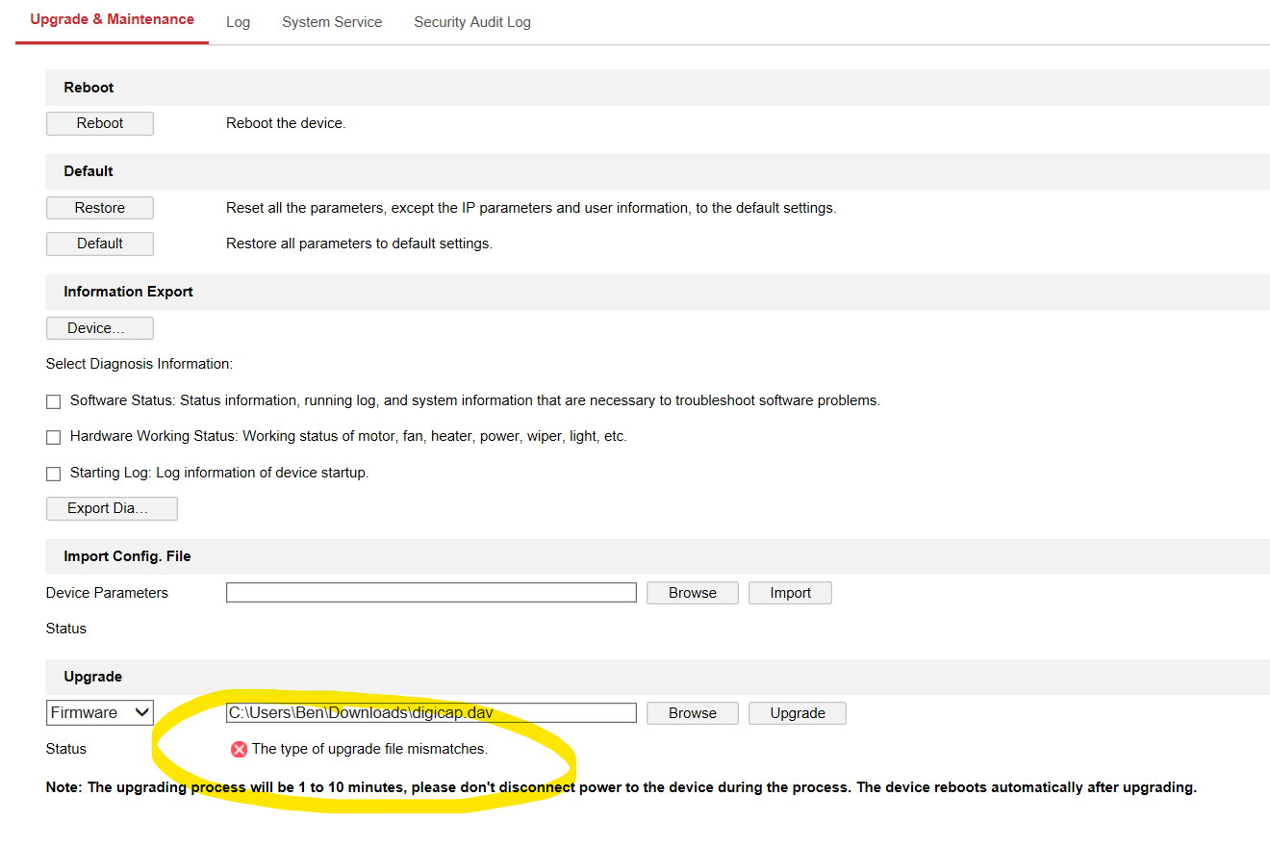This screenshot has height=848, width=1270.
Task: Open the System Service tab
Action: click(x=332, y=22)
